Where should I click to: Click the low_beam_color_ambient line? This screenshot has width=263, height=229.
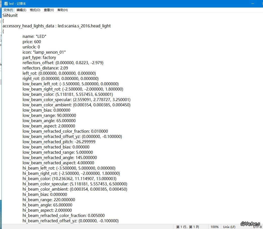77,105
